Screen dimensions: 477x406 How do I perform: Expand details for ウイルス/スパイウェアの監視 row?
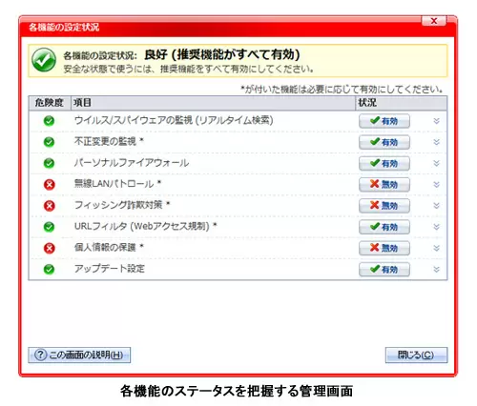pos(436,121)
